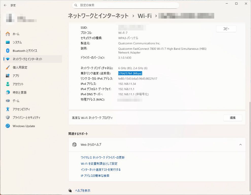The height and width of the screenshot is (195, 251).
Task: Select the アカウント person icon
Action: pos(8,84)
